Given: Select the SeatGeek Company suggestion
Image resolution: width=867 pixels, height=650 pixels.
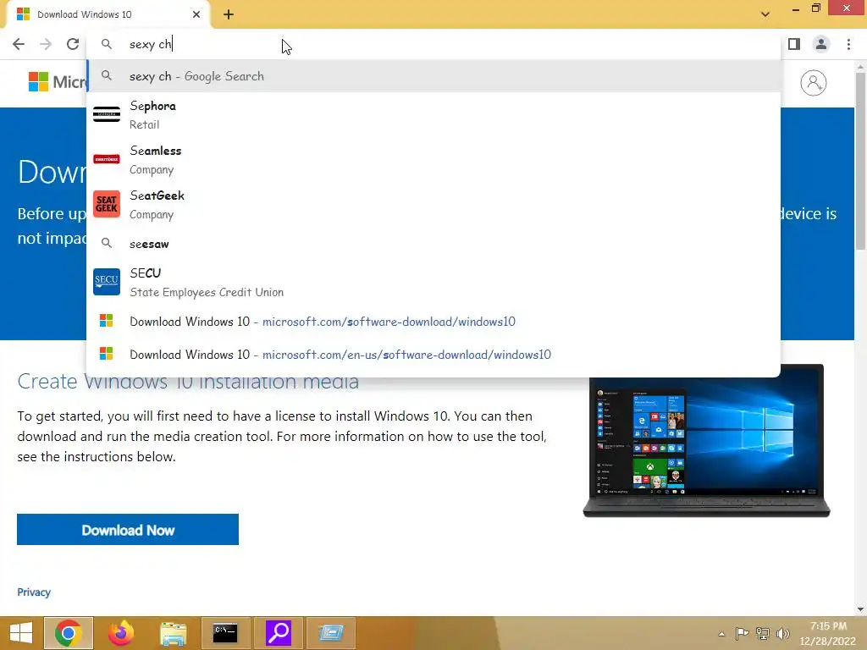Looking at the screenshot, I should [x=433, y=205].
